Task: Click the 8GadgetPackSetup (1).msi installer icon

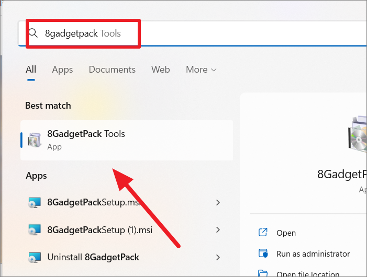Action: coord(35,230)
